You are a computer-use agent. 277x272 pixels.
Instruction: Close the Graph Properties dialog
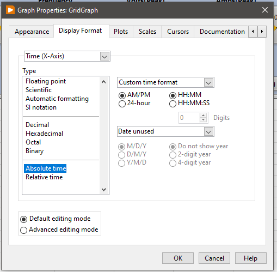pyautogui.click(x=265, y=10)
